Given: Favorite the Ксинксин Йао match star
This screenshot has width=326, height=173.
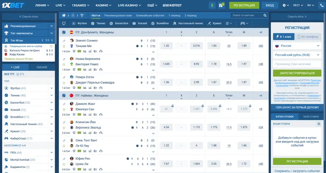Looking at the screenshot, I should click(64, 128).
